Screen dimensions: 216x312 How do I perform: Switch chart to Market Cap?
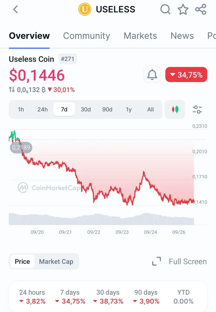(56, 262)
